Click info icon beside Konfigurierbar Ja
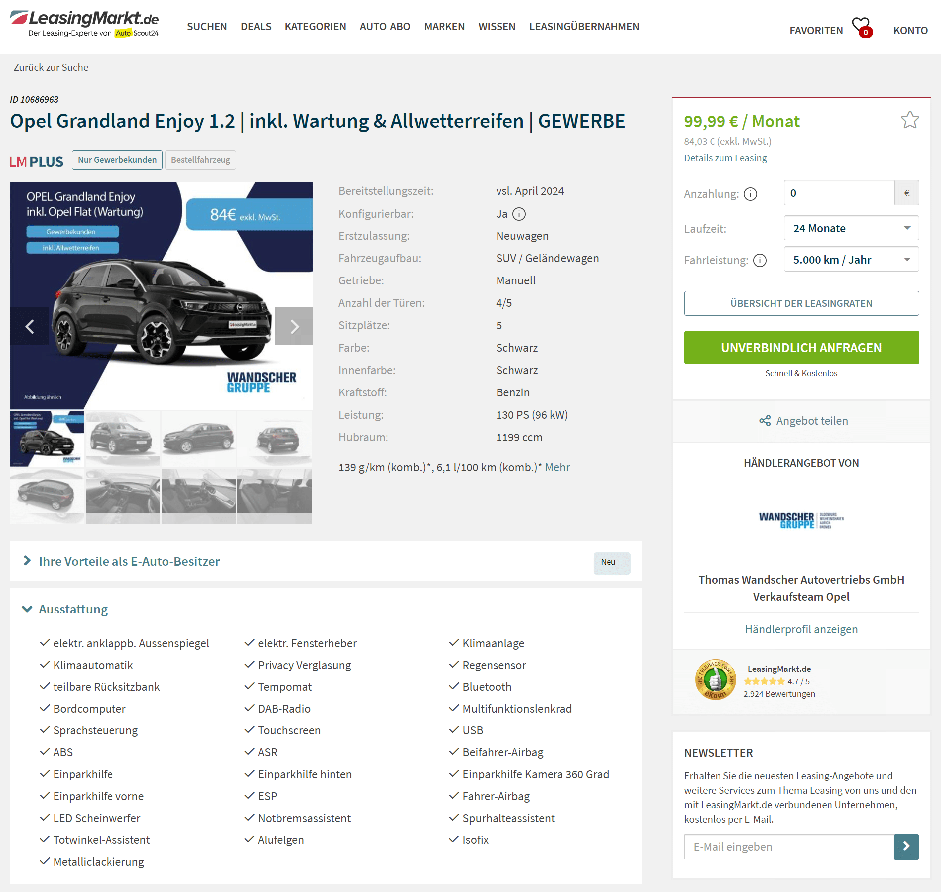The image size is (941, 892). pos(519,214)
